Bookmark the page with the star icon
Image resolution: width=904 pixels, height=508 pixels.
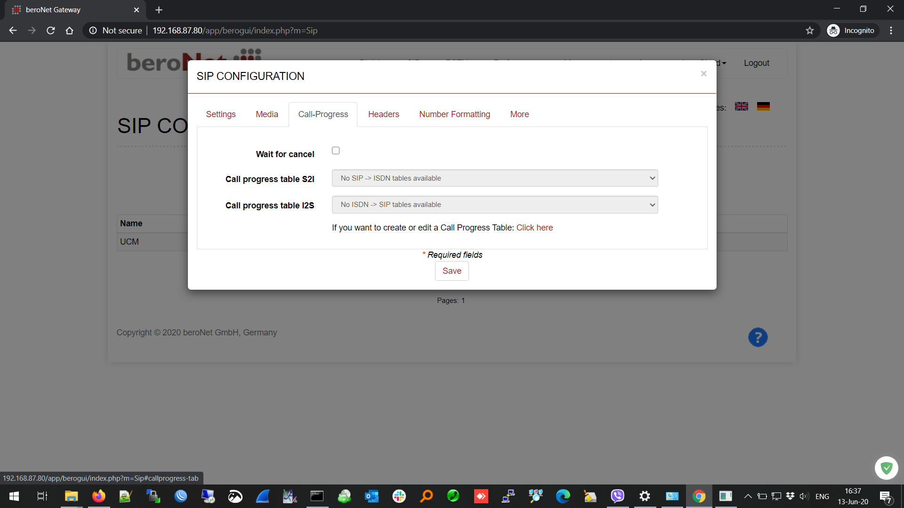click(x=810, y=31)
